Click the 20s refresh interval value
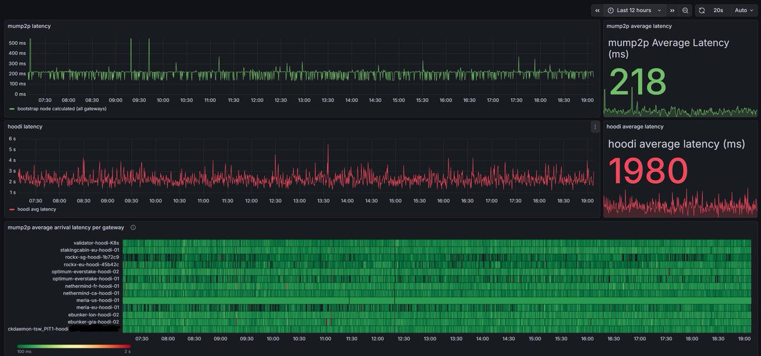 719,10
